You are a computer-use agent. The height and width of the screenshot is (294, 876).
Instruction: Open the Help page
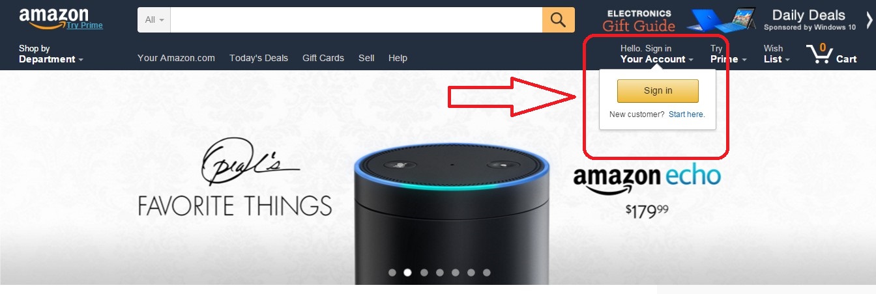click(x=398, y=58)
